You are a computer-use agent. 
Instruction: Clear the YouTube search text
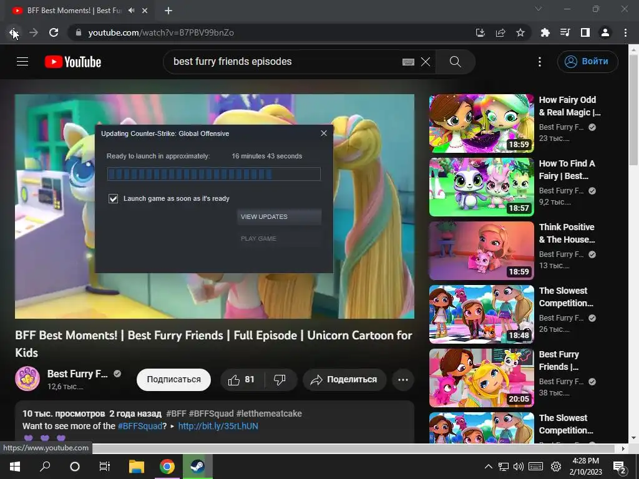click(426, 62)
